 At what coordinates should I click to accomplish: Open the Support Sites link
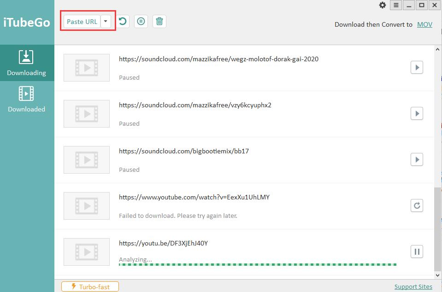413,286
